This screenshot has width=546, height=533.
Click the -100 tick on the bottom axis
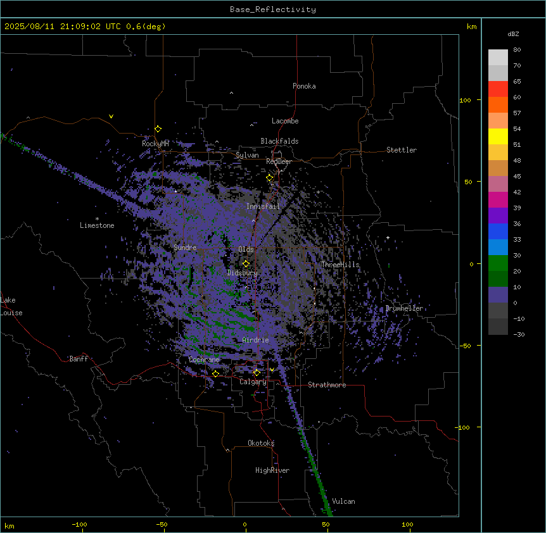[x=79, y=525]
